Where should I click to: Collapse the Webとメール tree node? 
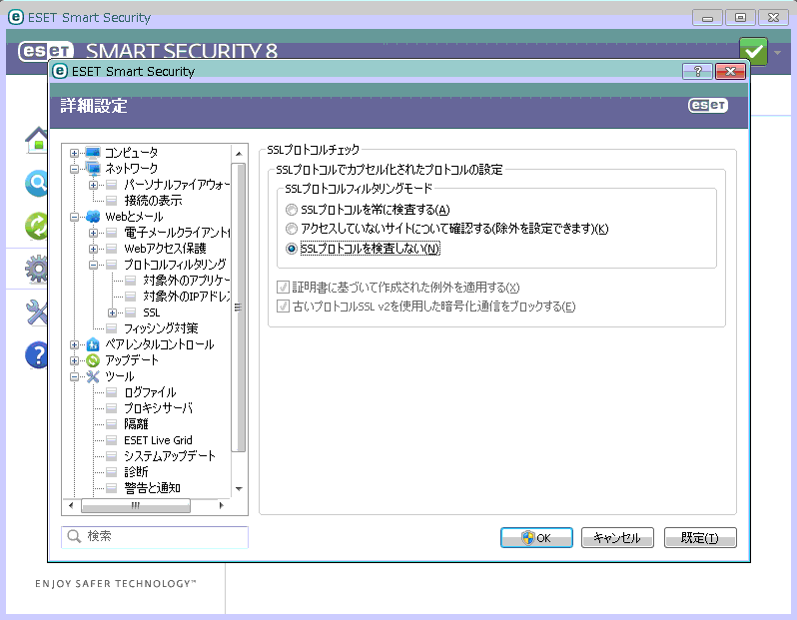74,217
